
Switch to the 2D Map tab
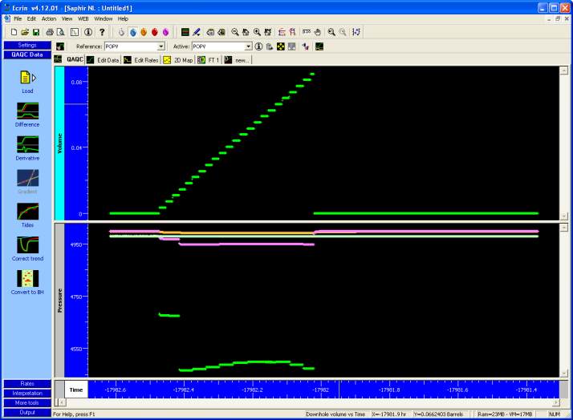(178, 59)
